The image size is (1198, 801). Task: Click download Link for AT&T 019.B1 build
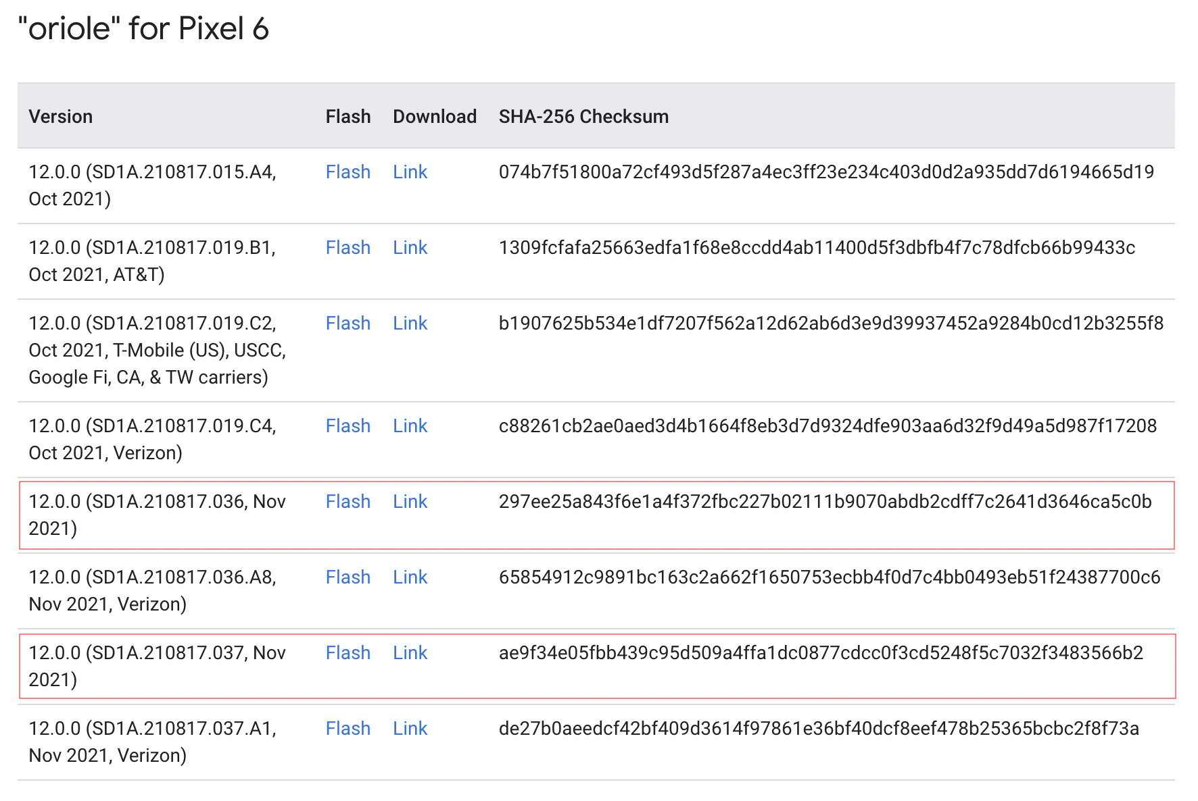pyautogui.click(x=410, y=248)
